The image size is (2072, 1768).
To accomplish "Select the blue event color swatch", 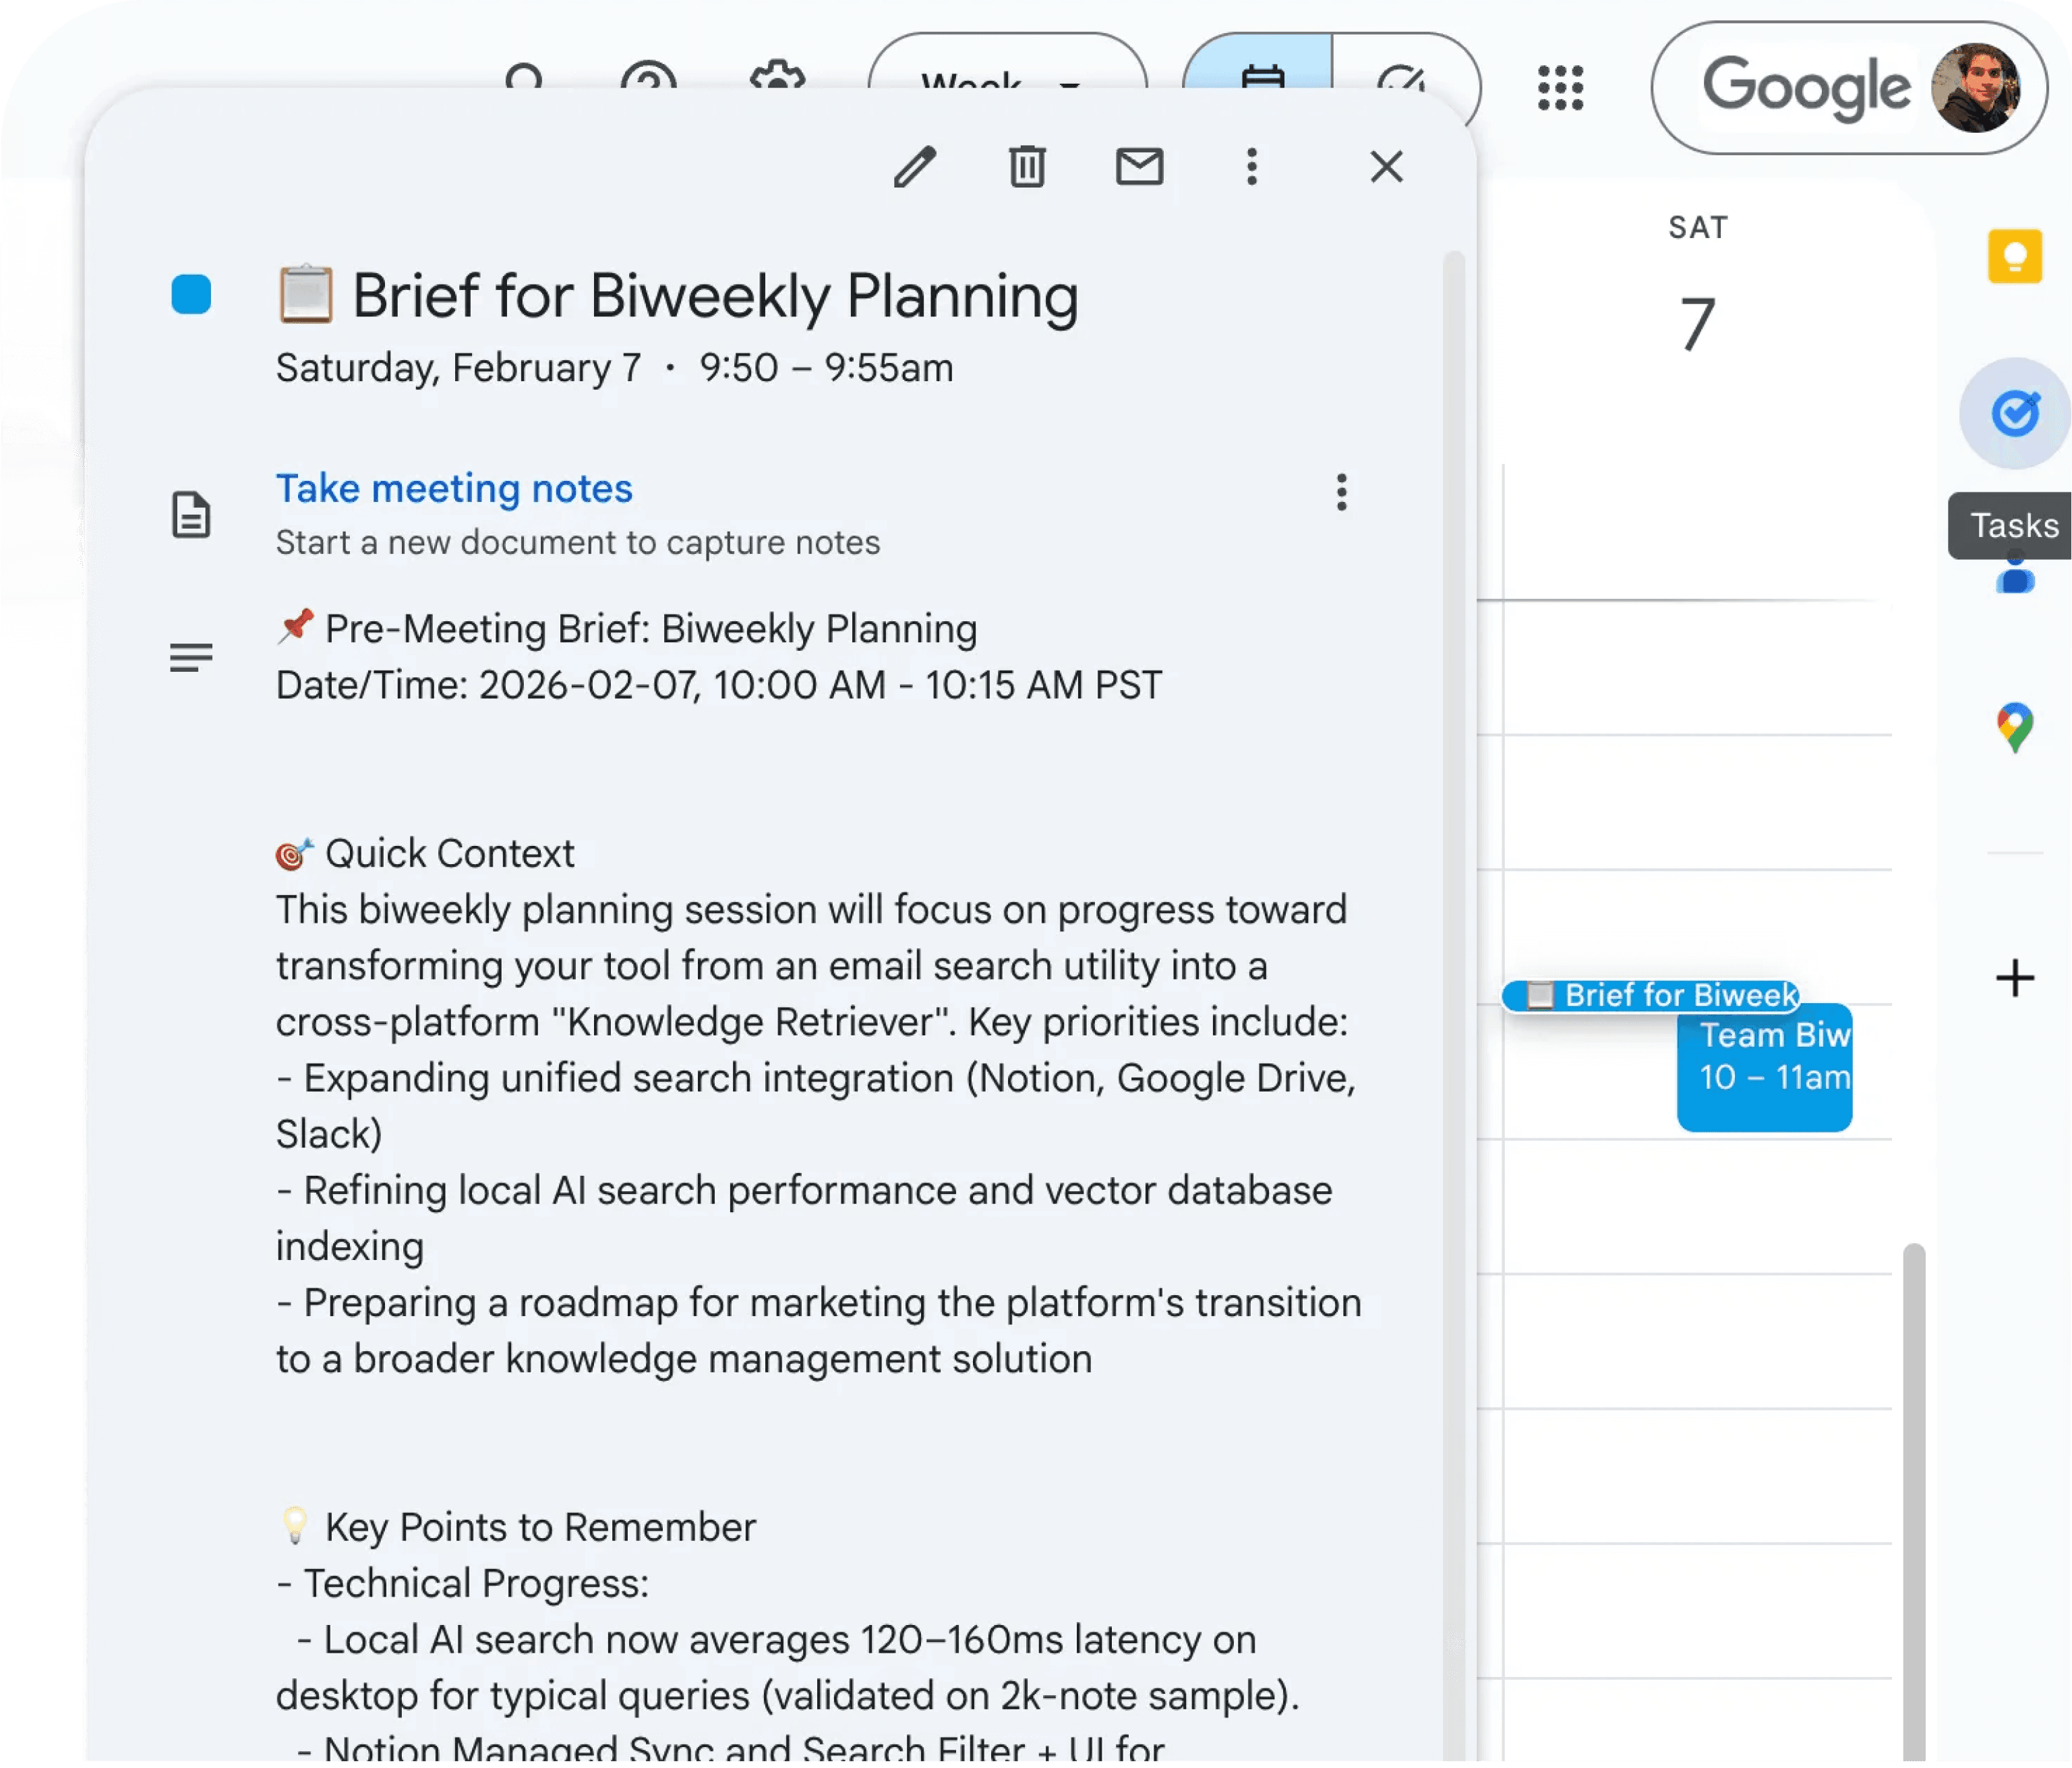I will tap(191, 294).
